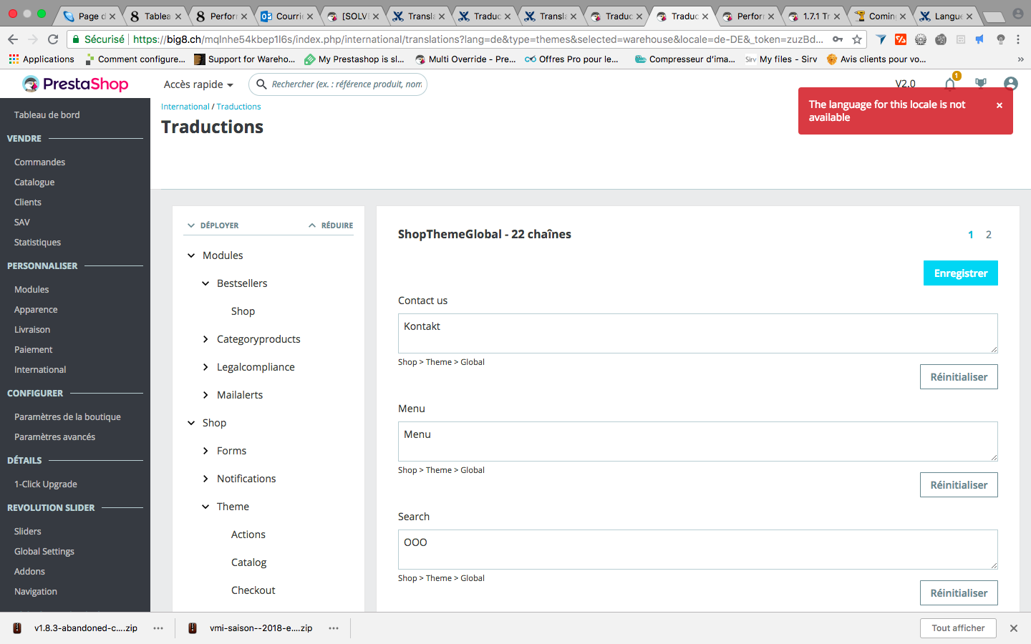Open options for v1.8.3-abandoned zip download
The image size is (1031, 644).
[x=158, y=628]
